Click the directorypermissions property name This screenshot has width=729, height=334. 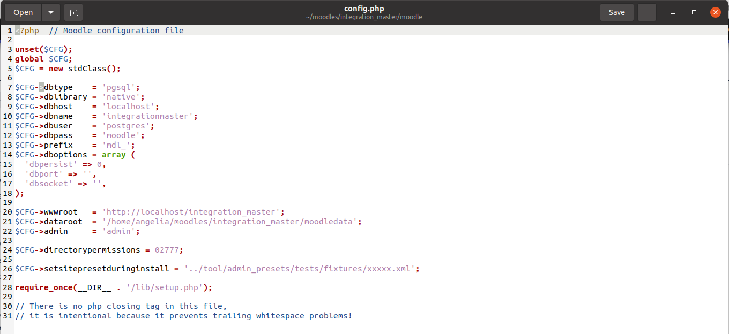[92, 250]
